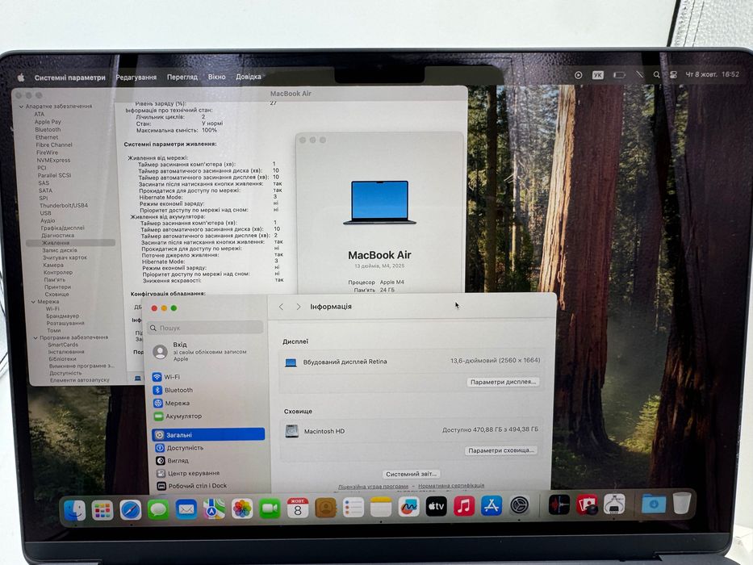Open Finder from the Dock
753x565 pixels.
(x=75, y=510)
